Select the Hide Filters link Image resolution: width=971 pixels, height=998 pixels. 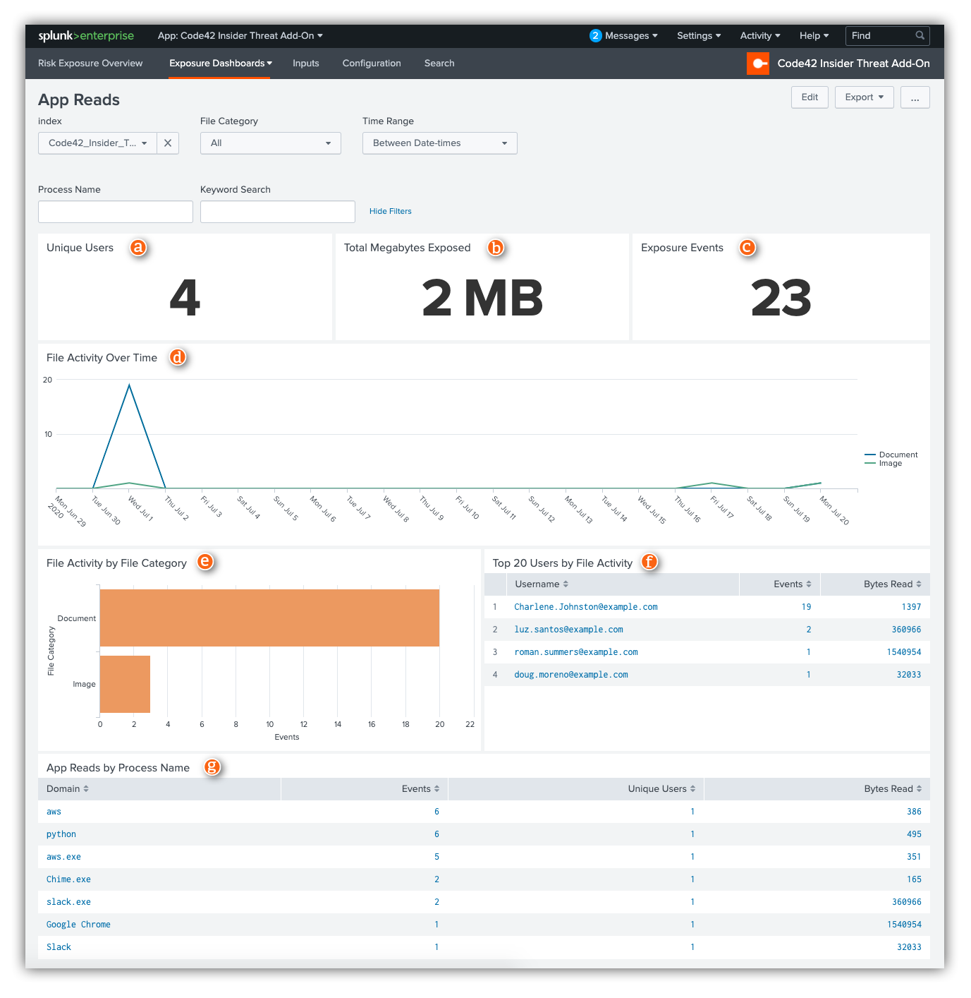tap(390, 210)
